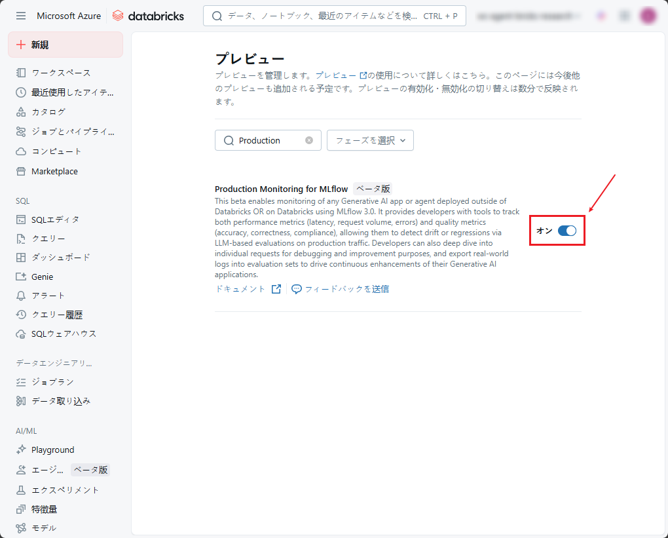Open the フェーズを選択 dropdown
Viewport: 668px width, 538px height.
(370, 140)
